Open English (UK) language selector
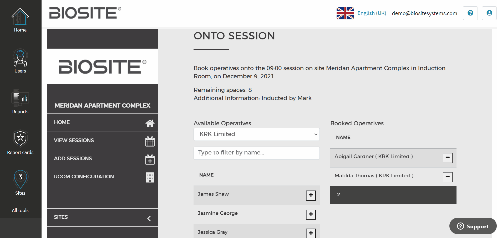497x238 pixels. [x=372, y=13]
